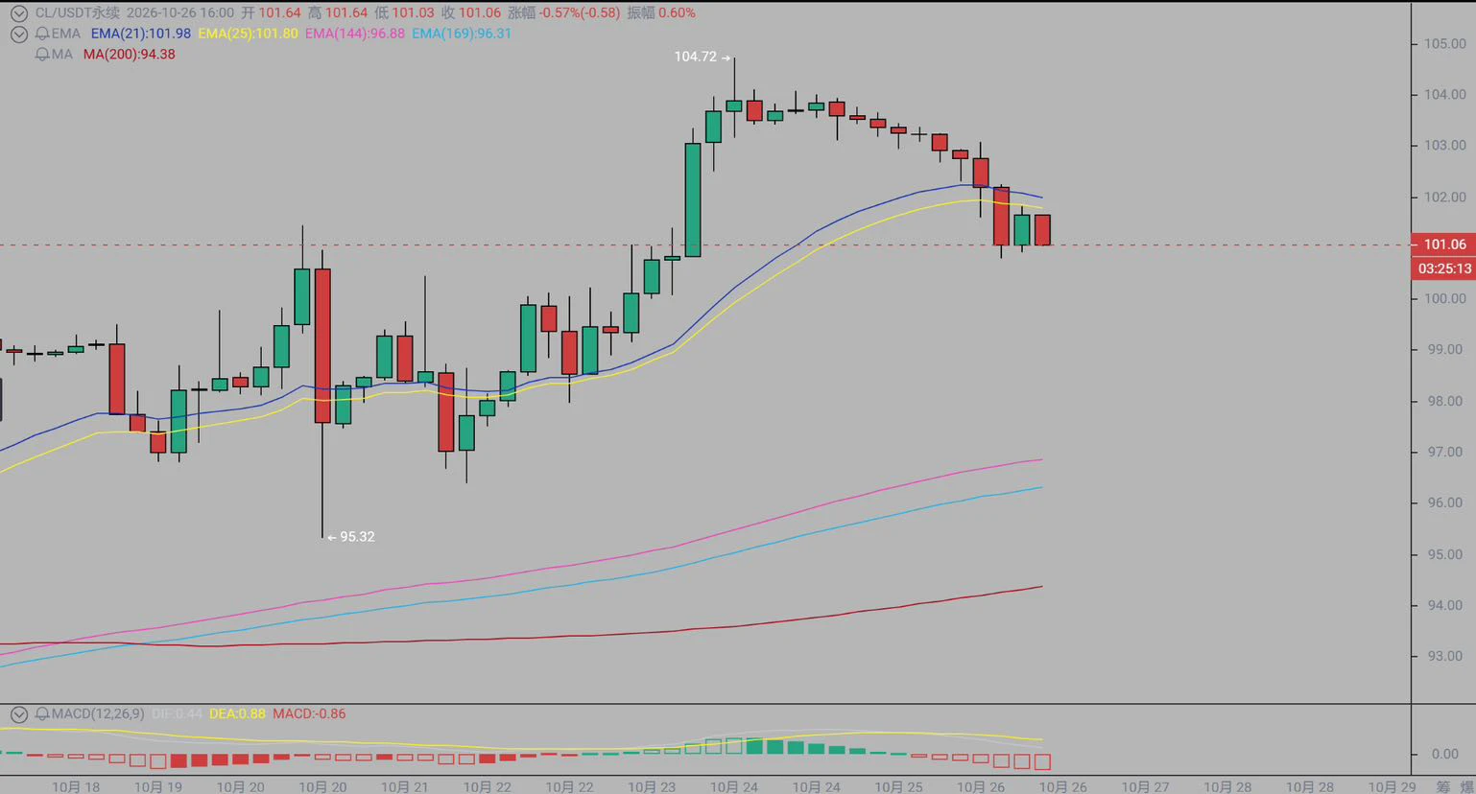Select the EMA(21):101.98 legend label
Image resolution: width=1476 pixels, height=794 pixels.
141,34
